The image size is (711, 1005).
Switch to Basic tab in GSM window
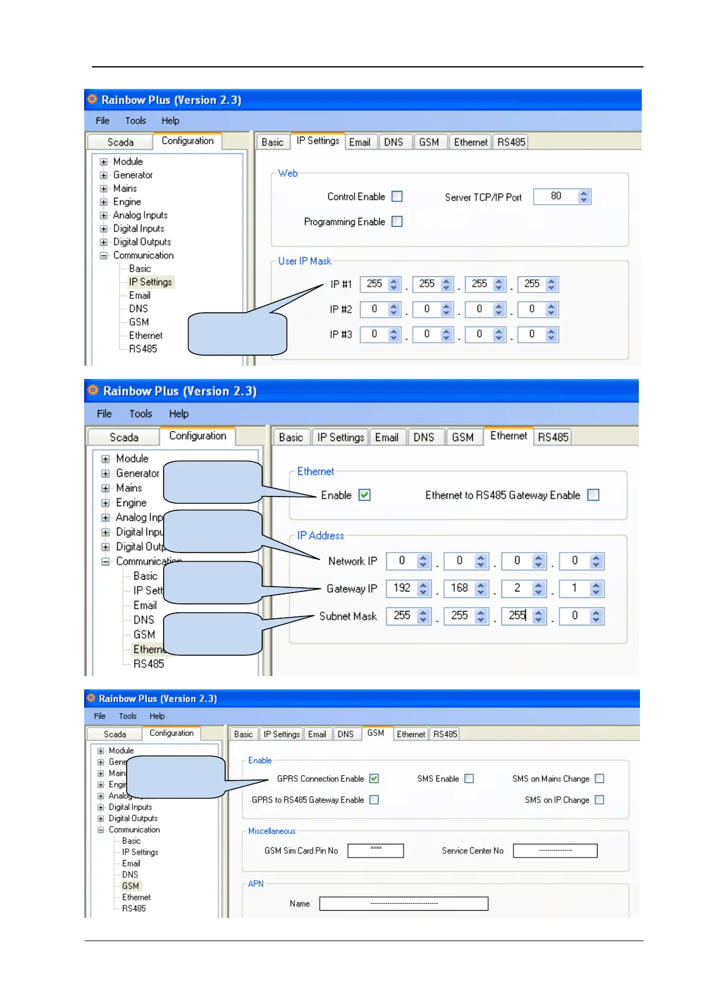coord(244,734)
